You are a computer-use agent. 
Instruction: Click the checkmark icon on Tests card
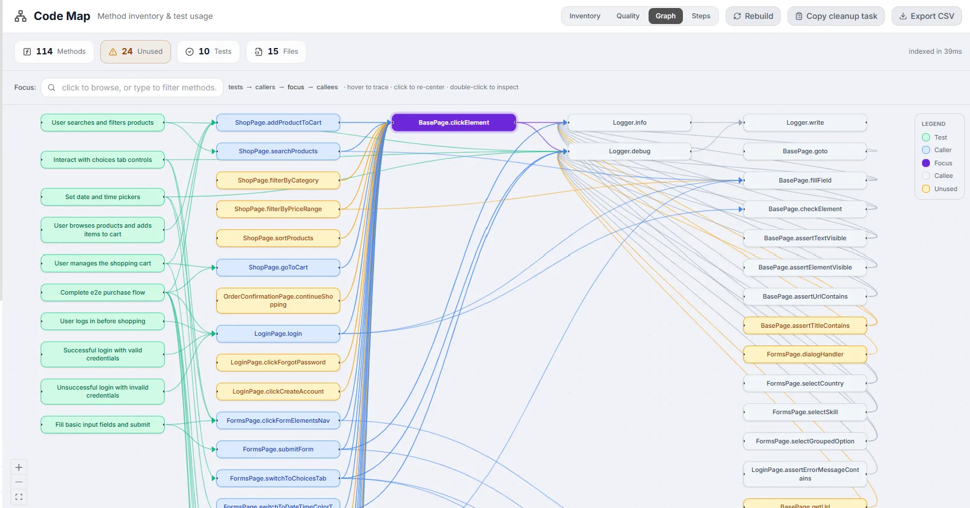click(x=189, y=51)
